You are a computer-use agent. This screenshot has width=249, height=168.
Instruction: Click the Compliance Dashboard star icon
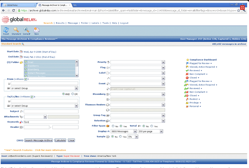point(188,60)
